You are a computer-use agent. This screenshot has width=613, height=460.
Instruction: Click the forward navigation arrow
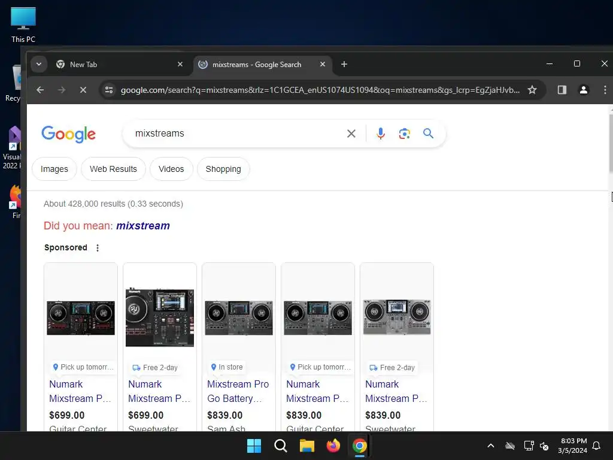62,90
